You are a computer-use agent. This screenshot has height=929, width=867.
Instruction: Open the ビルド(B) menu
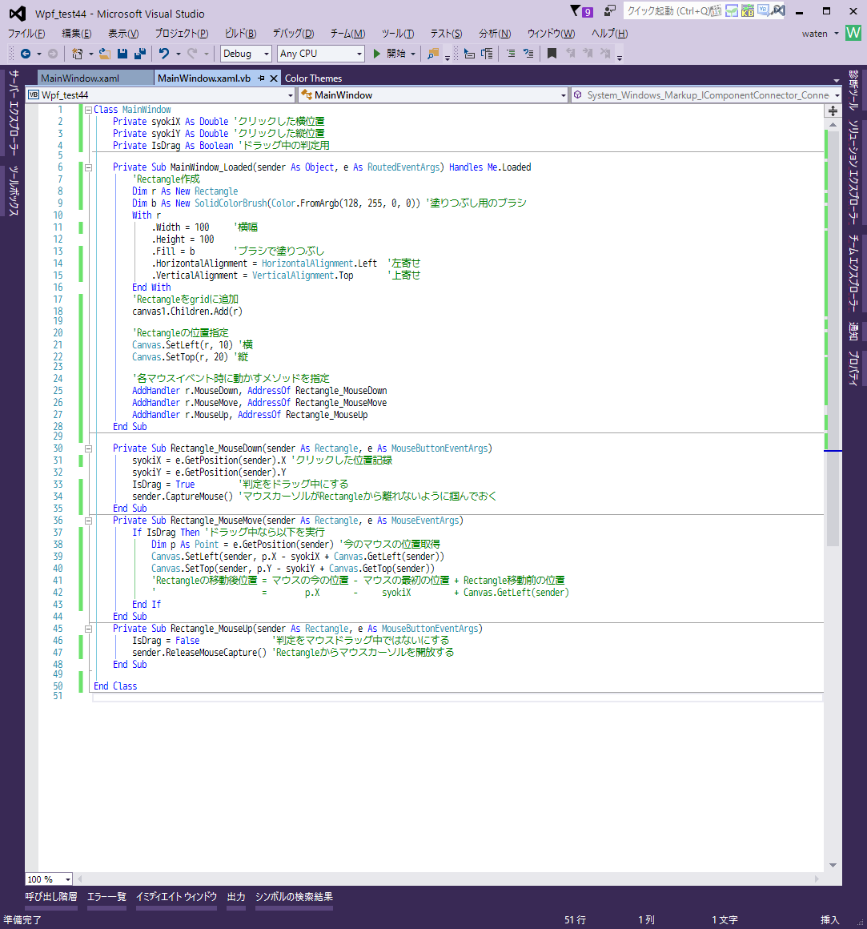point(240,33)
